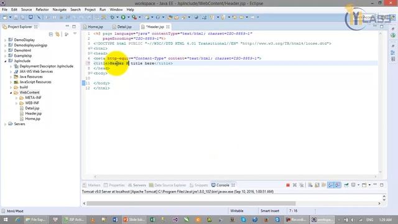Toggle Show Console When Standard Error Changes

338,185
